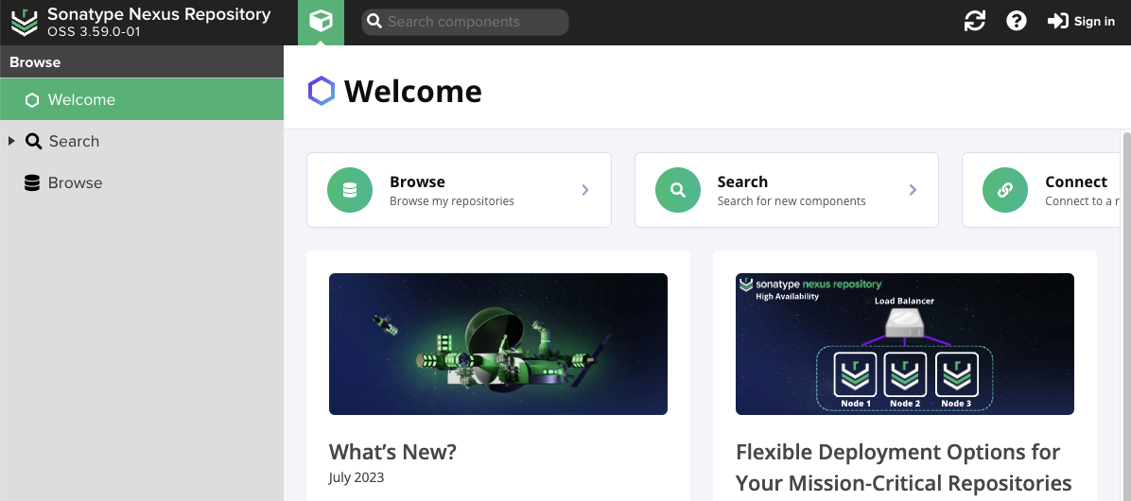Open the Connect card
The width and height of the screenshot is (1131, 501).
1041,190
